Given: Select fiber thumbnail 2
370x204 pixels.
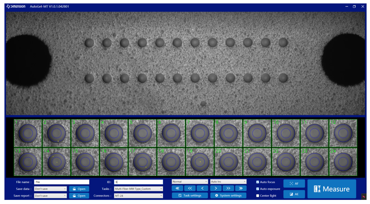Looking at the screenshot, I should pos(57,133).
